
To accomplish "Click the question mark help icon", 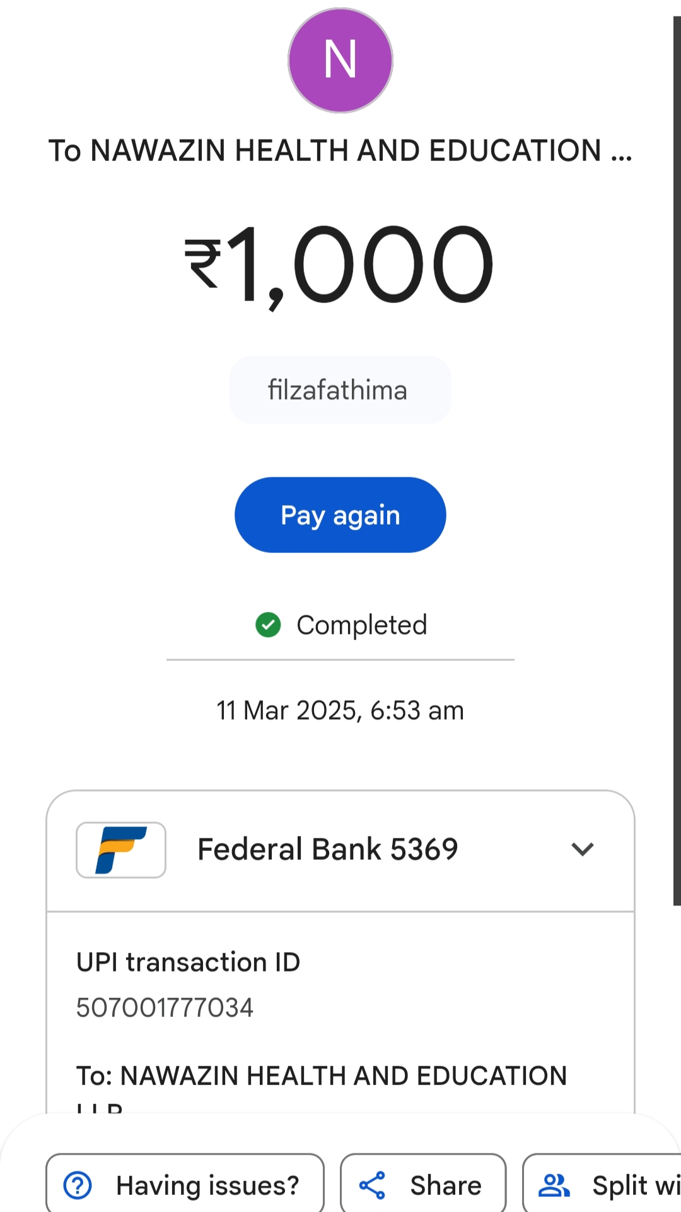I will (78, 1185).
